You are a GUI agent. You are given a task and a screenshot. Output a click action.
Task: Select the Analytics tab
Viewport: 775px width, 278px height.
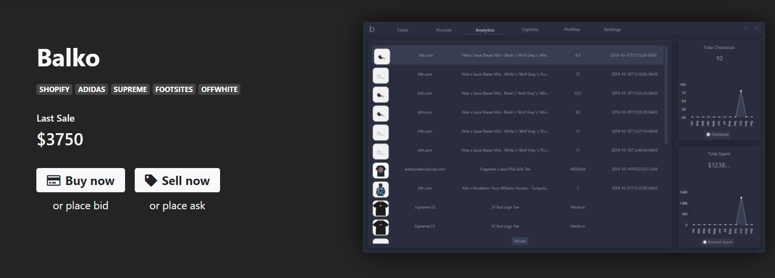coord(485,30)
